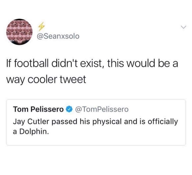This screenshot has height=175, width=192.
Task: Click the lightning bolt emoji display name
Action: 41,26
